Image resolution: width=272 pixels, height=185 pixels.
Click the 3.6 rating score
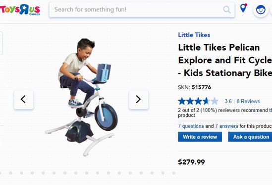[228, 101]
